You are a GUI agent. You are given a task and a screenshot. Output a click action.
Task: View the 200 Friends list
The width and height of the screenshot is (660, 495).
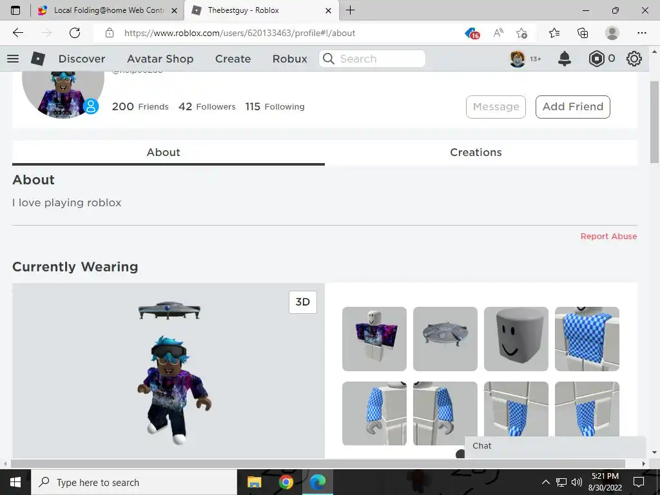(140, 106)
